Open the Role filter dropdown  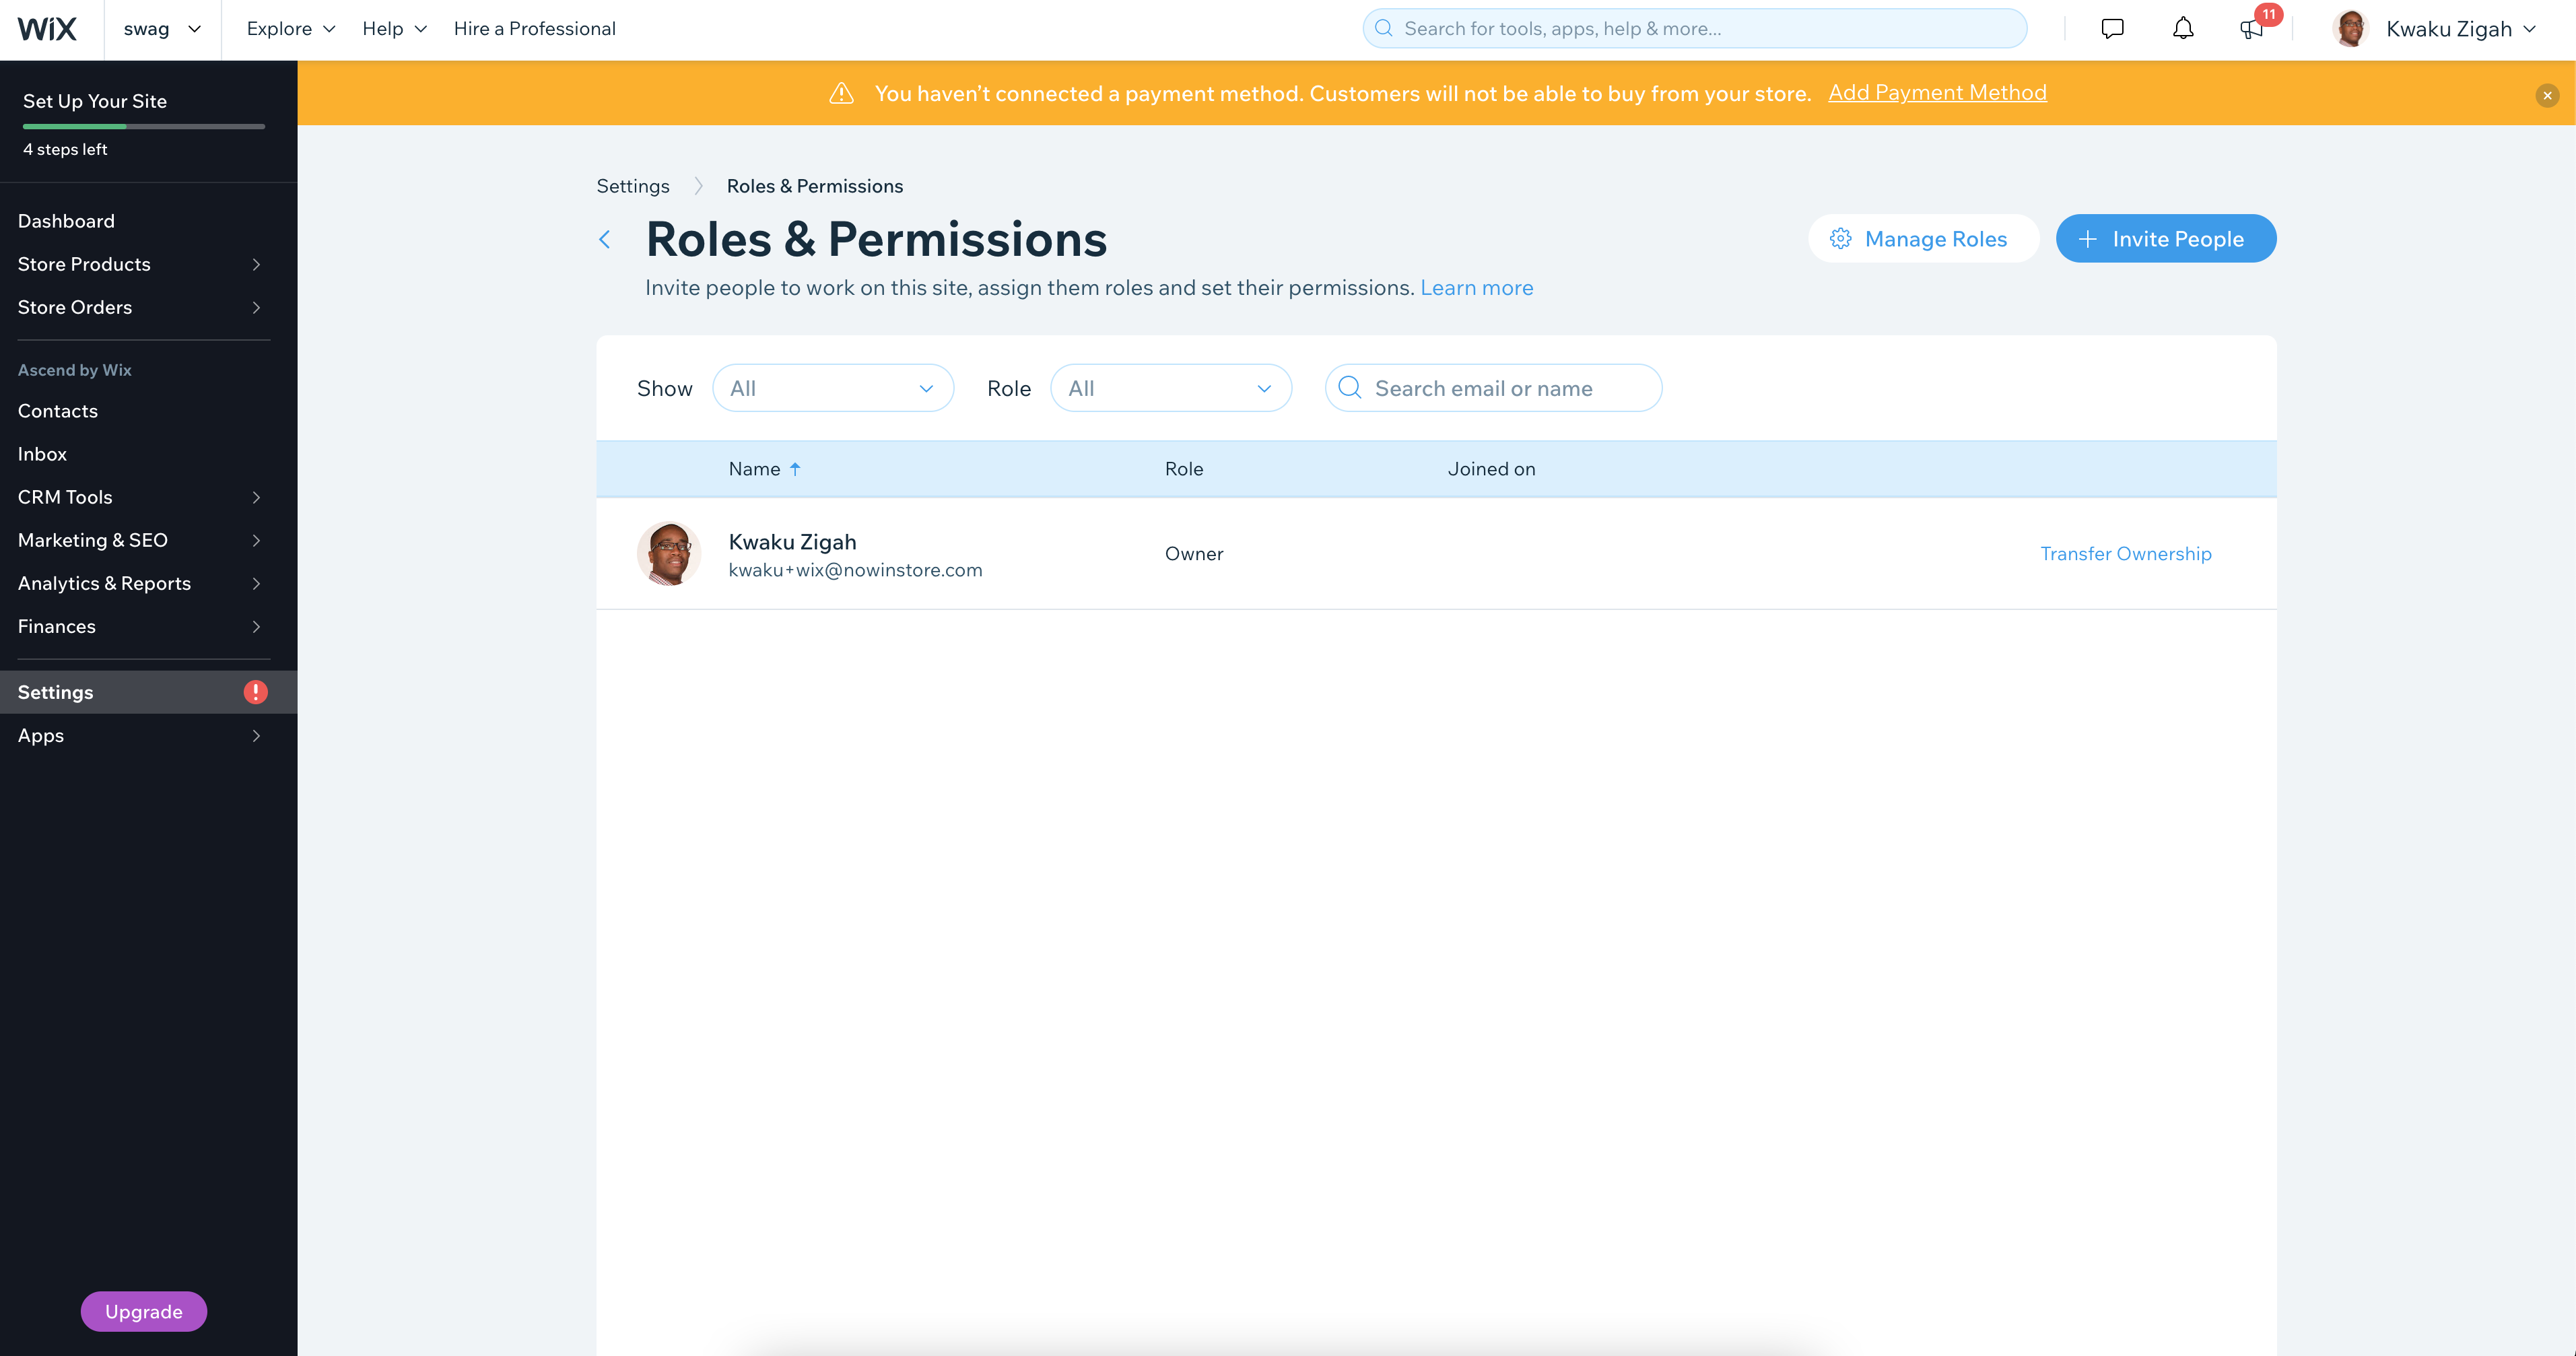[1171, 388]
